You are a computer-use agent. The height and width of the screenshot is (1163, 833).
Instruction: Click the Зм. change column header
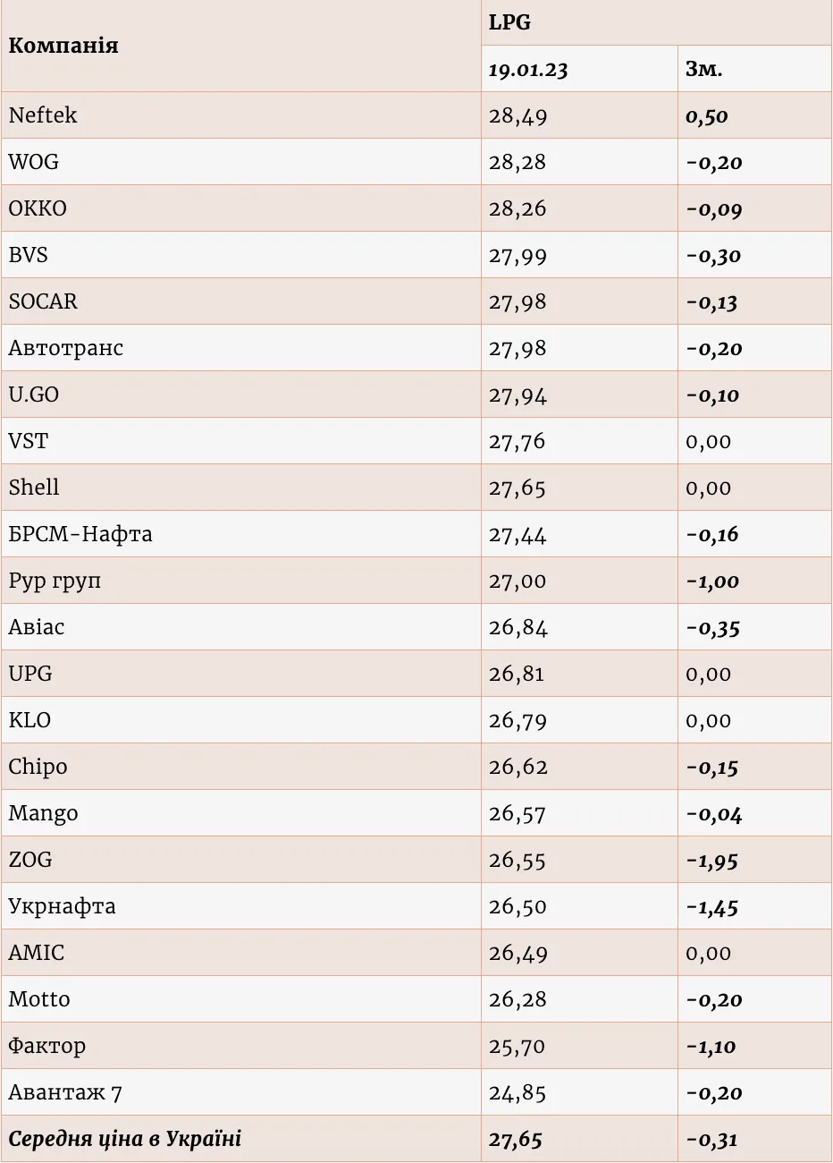point(703,69)
